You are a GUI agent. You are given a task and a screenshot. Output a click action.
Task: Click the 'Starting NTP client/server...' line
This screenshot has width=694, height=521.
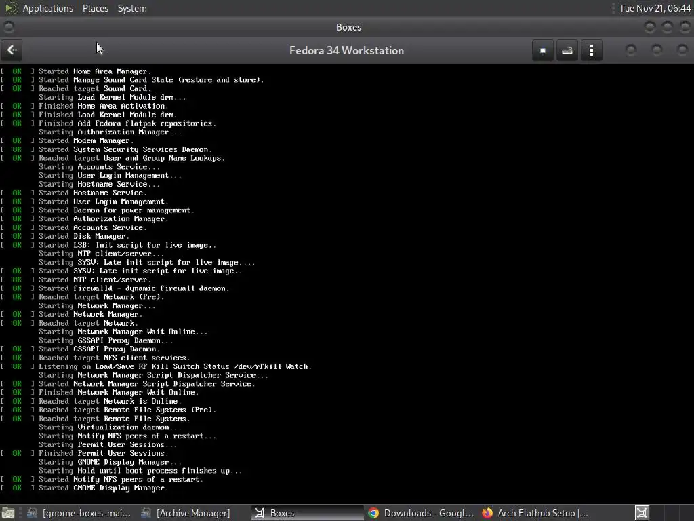[x=102, y=254]
